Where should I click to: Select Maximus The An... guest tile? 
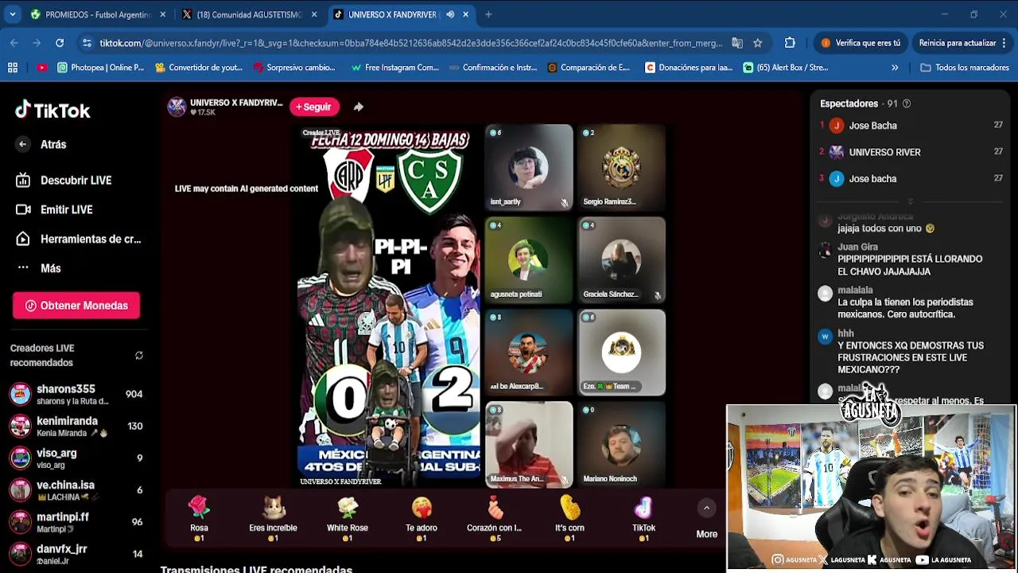click(529, 445)
